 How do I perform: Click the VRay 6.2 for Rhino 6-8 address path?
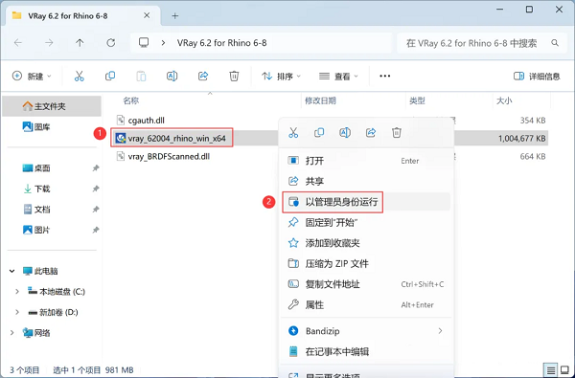222,43
